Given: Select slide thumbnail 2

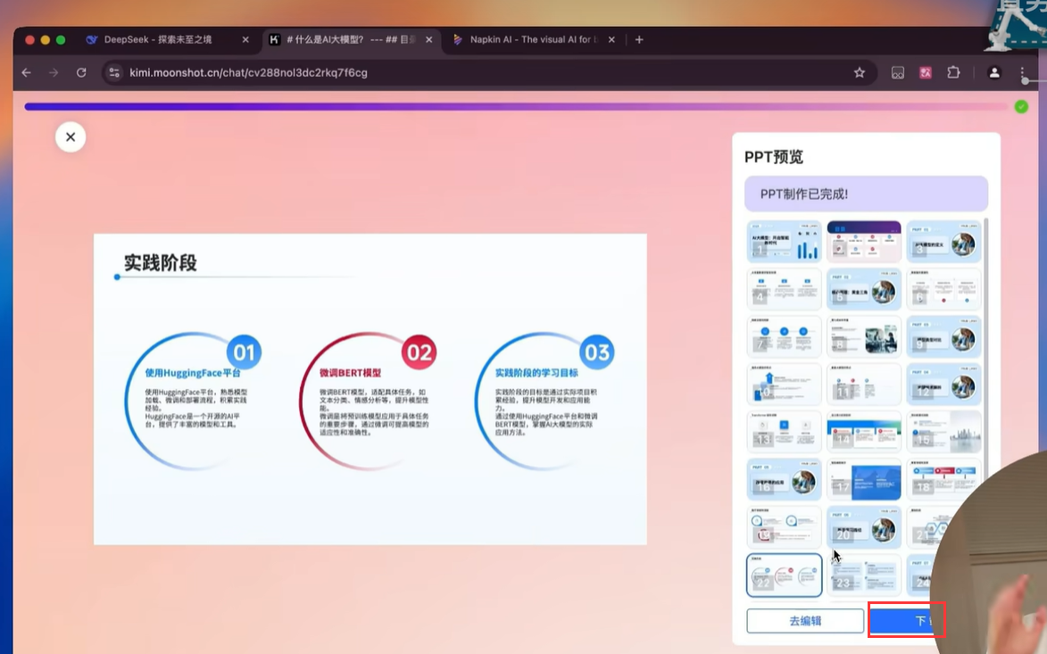Looking at the screenshot, I should (864, 241).
